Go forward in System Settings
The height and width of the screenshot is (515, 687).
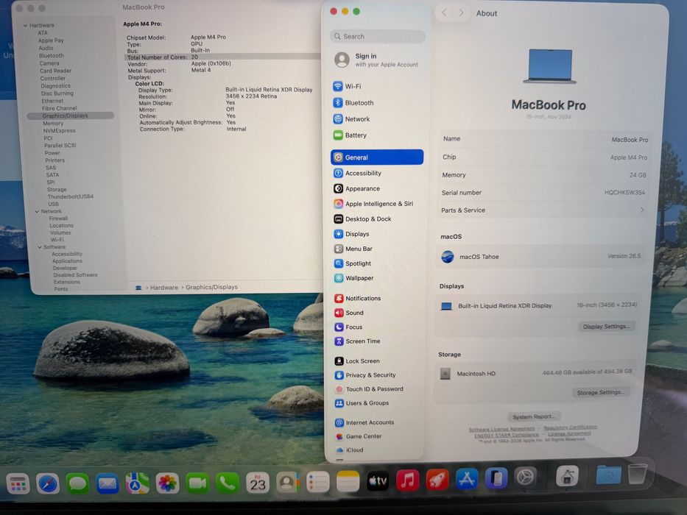(461, 13)
